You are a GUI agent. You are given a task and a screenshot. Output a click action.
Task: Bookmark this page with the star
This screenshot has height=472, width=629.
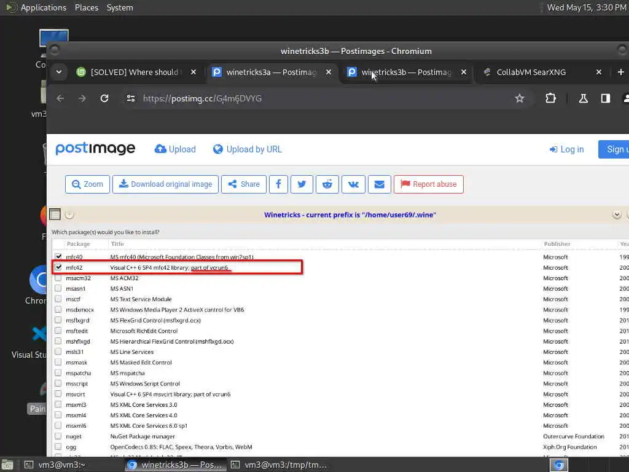520,98
